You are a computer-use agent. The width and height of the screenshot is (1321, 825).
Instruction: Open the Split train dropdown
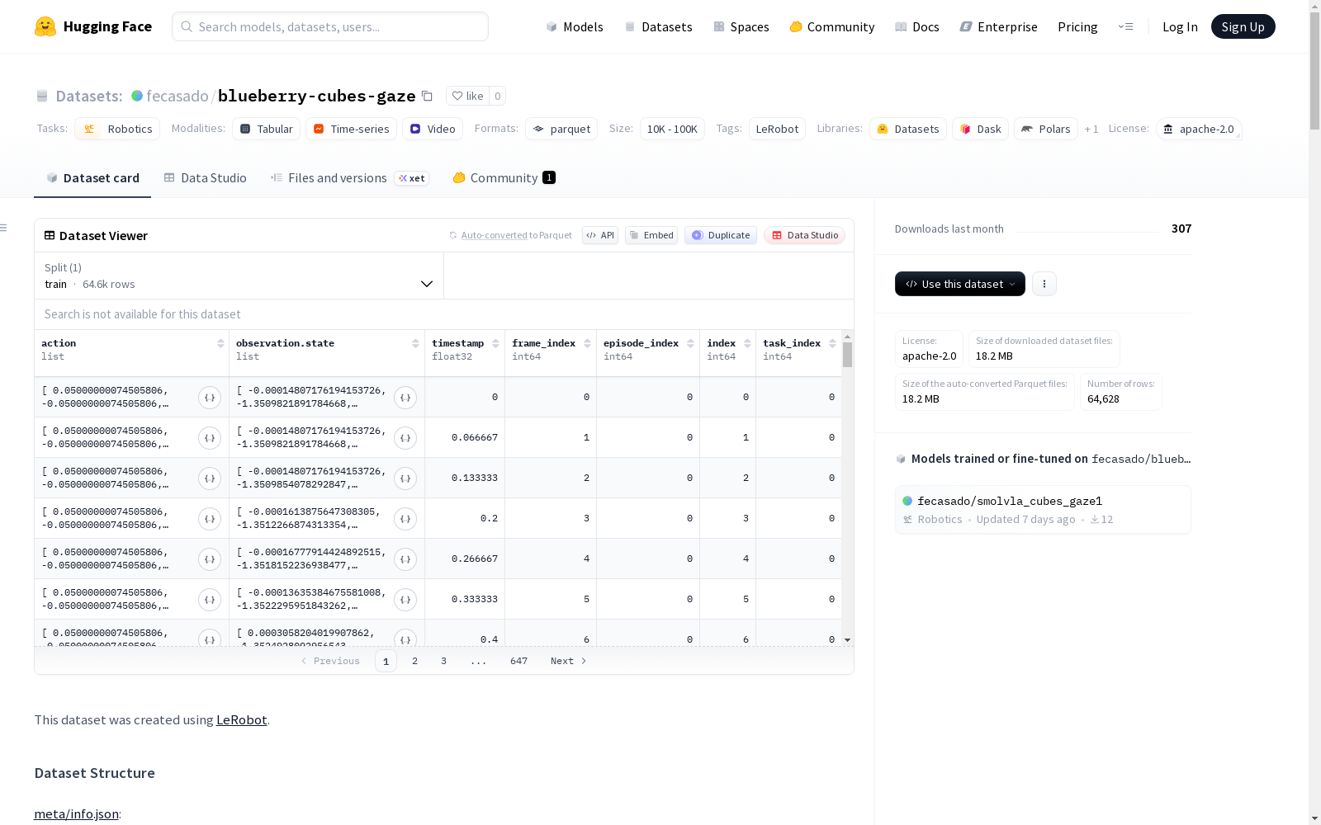tap(239, 276)
